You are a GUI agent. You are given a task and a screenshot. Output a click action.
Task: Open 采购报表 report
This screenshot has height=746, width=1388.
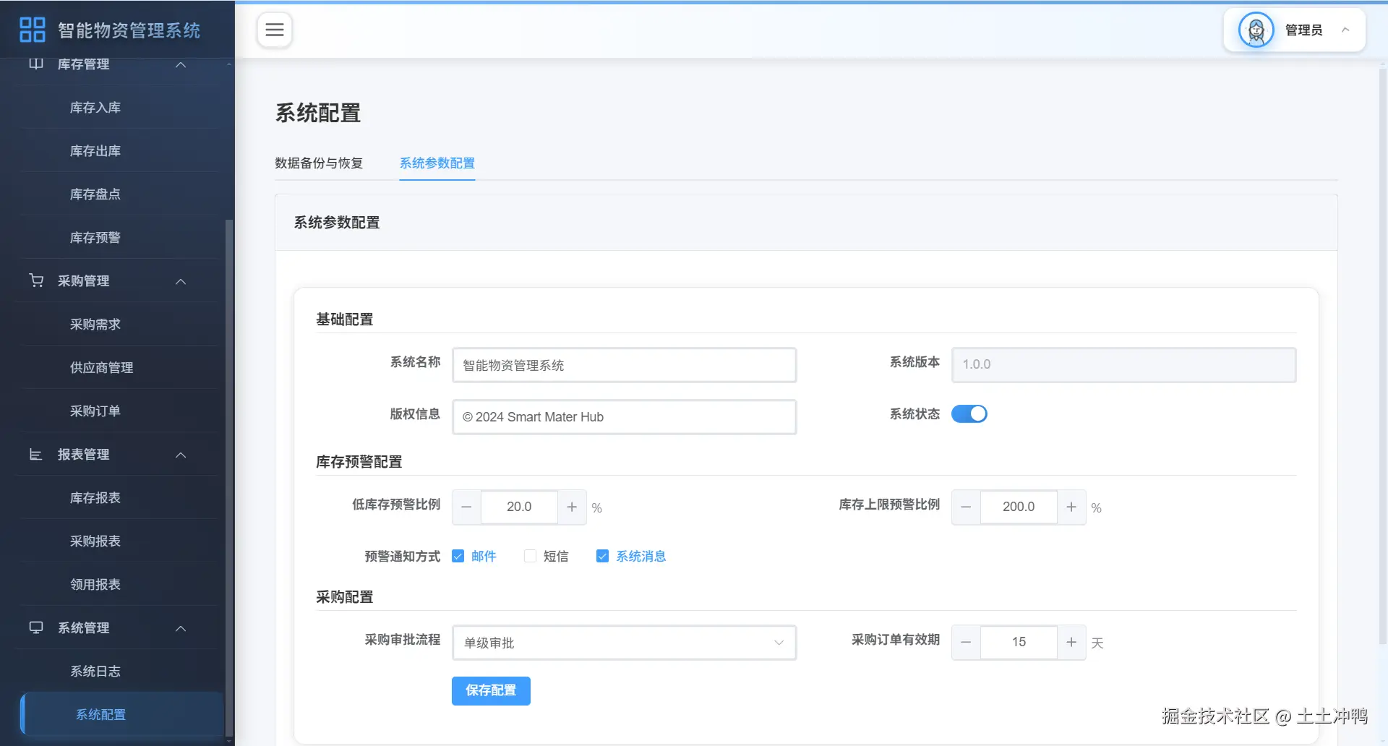click(x=95, y=541)
